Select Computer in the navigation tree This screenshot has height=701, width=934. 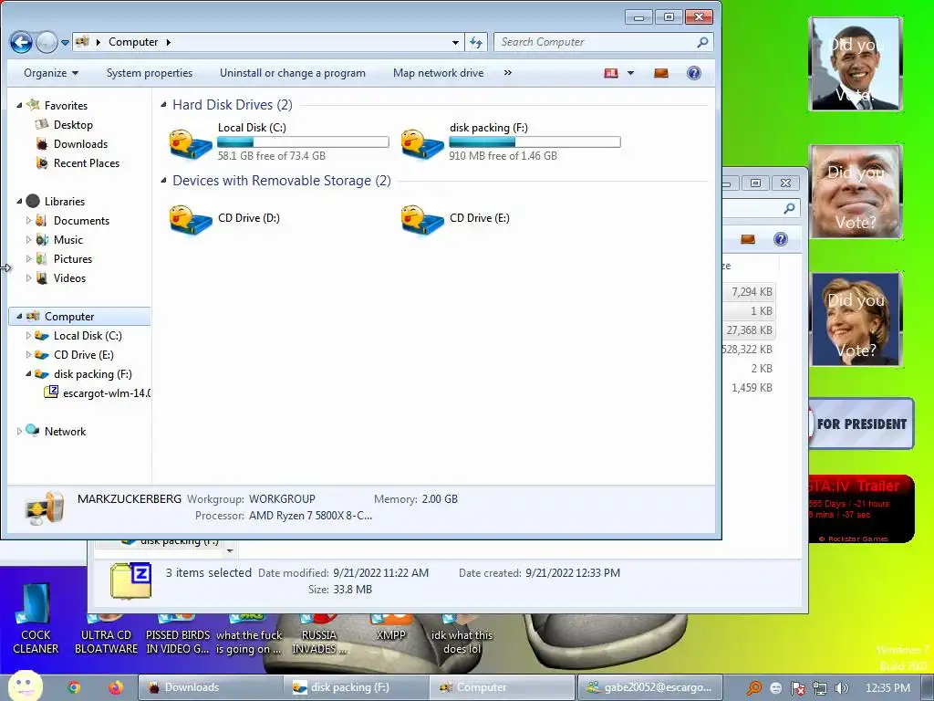point(69,317)
